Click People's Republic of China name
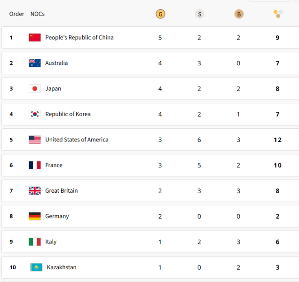299x282 pixels. [79, 38]
